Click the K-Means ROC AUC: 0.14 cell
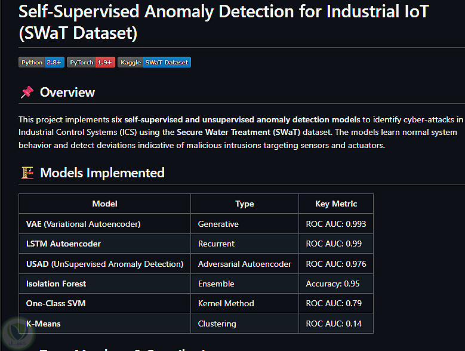This screenshot has width=465, height=351. (336, 324)
